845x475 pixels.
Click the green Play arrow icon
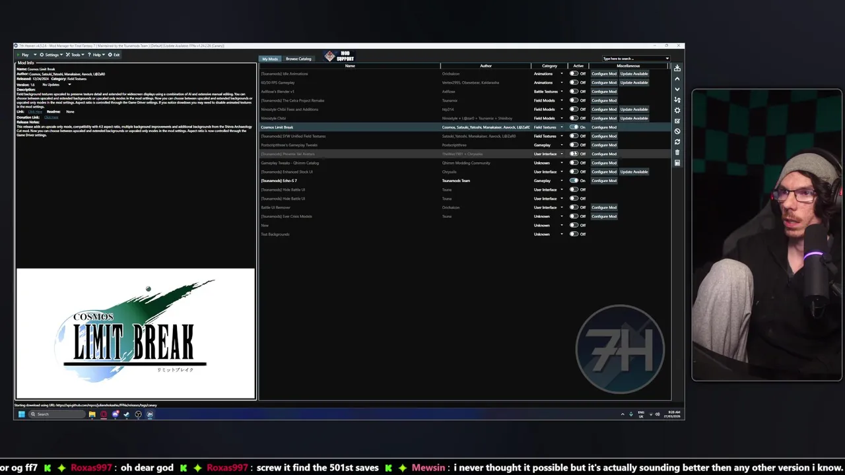(x=19, y=55)
